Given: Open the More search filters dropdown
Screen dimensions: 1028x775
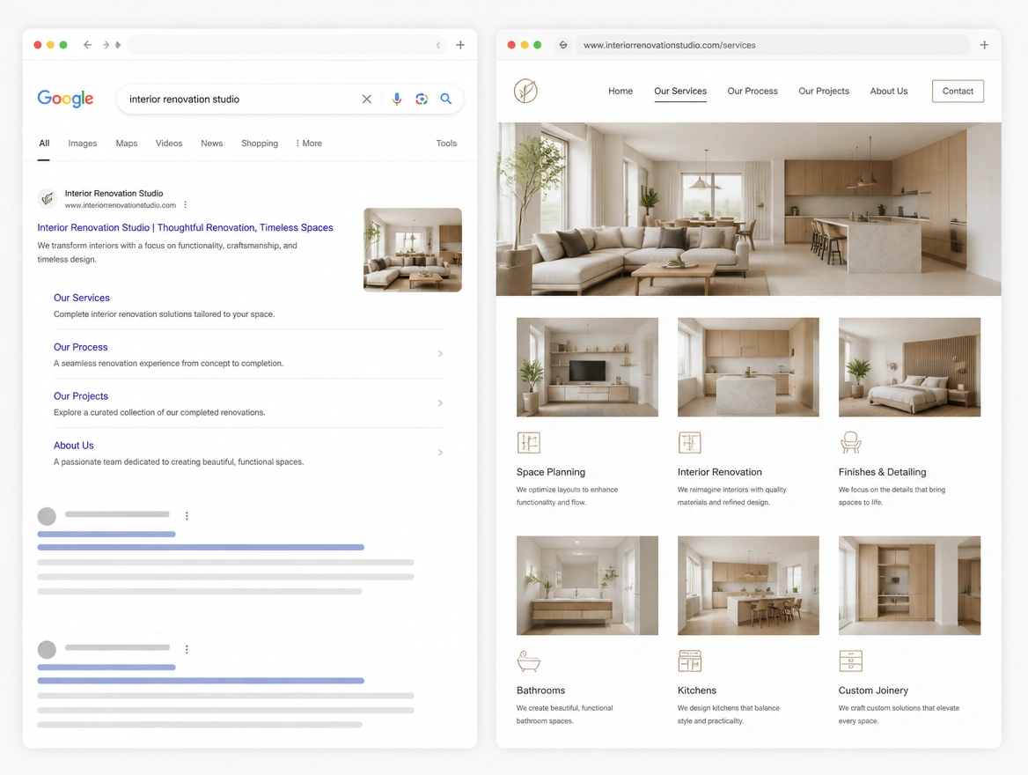Looking at the screenshot, I should [x=309, y=143].
